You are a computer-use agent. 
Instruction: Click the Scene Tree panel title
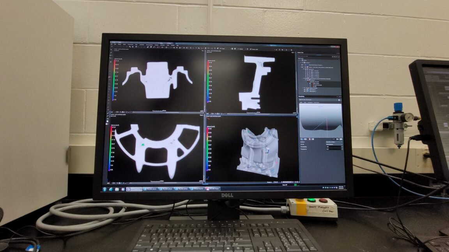[x=301, y=52]
